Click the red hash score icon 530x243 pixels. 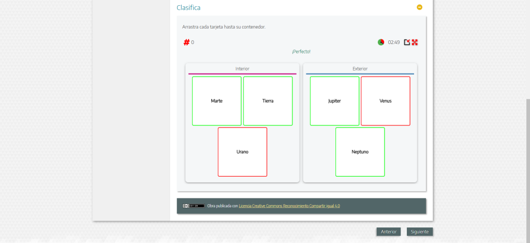coord(186,42)
